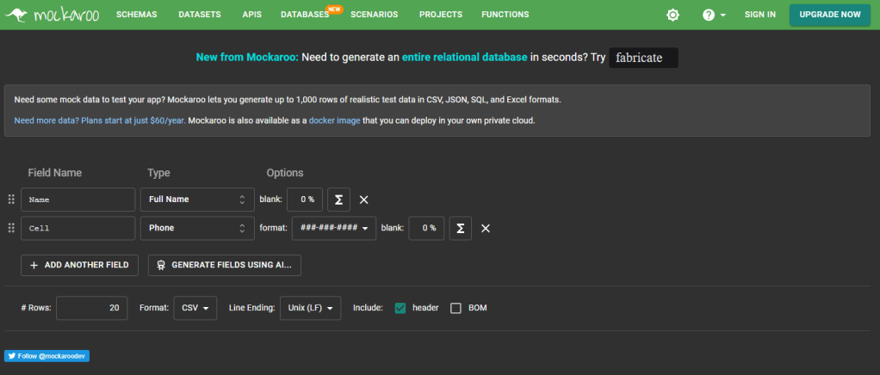Image resolution: width=880 pixels, height=375 pixels.
Task: Expand the Unix (LF) line ending dropdown
Action: [x=310, y=308]
